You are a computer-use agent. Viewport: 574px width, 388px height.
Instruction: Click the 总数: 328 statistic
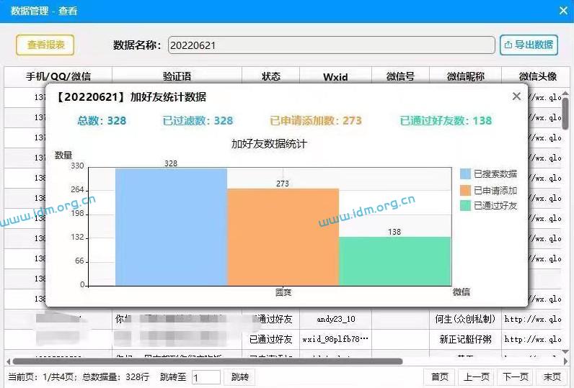[x=102, y=120]
